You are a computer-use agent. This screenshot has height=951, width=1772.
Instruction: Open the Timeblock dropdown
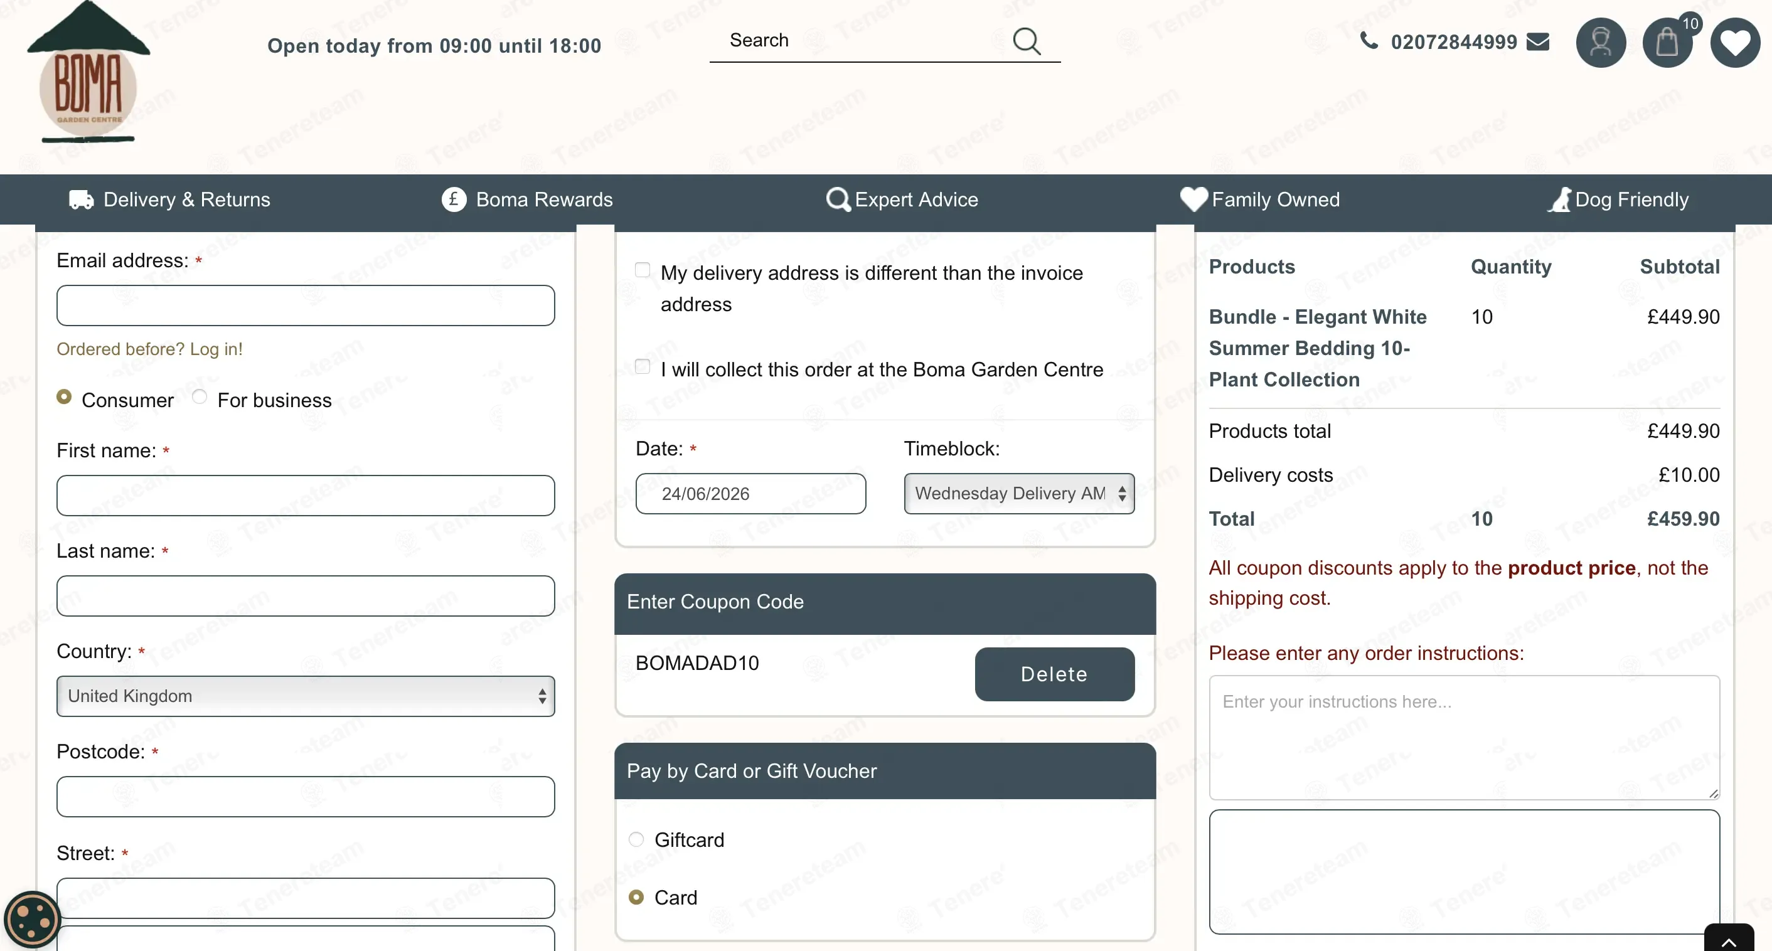tap(1019, 494)
